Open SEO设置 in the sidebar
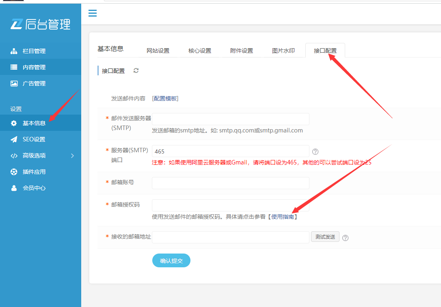Screen dimensions: 441x307 click(x=41, y=139)
